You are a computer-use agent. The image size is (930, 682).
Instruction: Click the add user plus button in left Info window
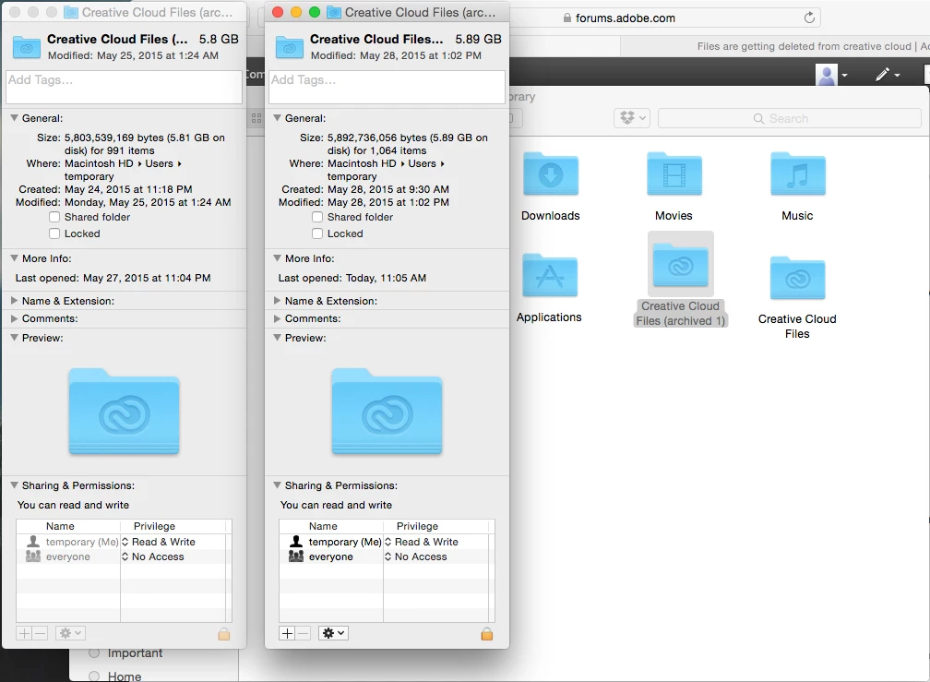pos(24,633)
